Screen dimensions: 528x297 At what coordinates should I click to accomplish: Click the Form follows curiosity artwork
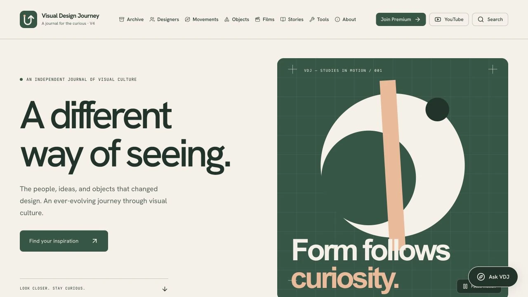click(393, 177)
